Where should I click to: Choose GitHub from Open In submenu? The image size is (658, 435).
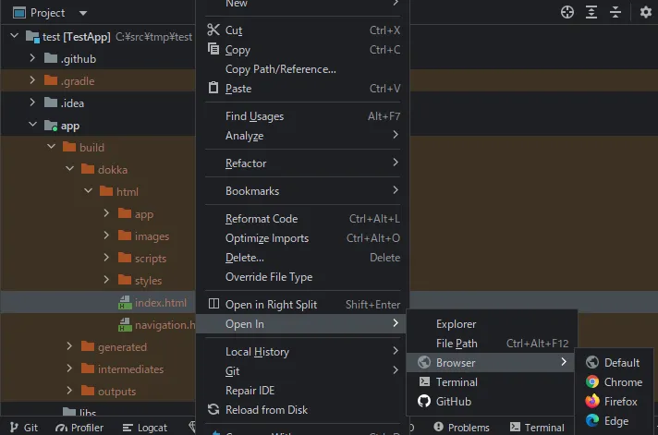click(453, 402)
